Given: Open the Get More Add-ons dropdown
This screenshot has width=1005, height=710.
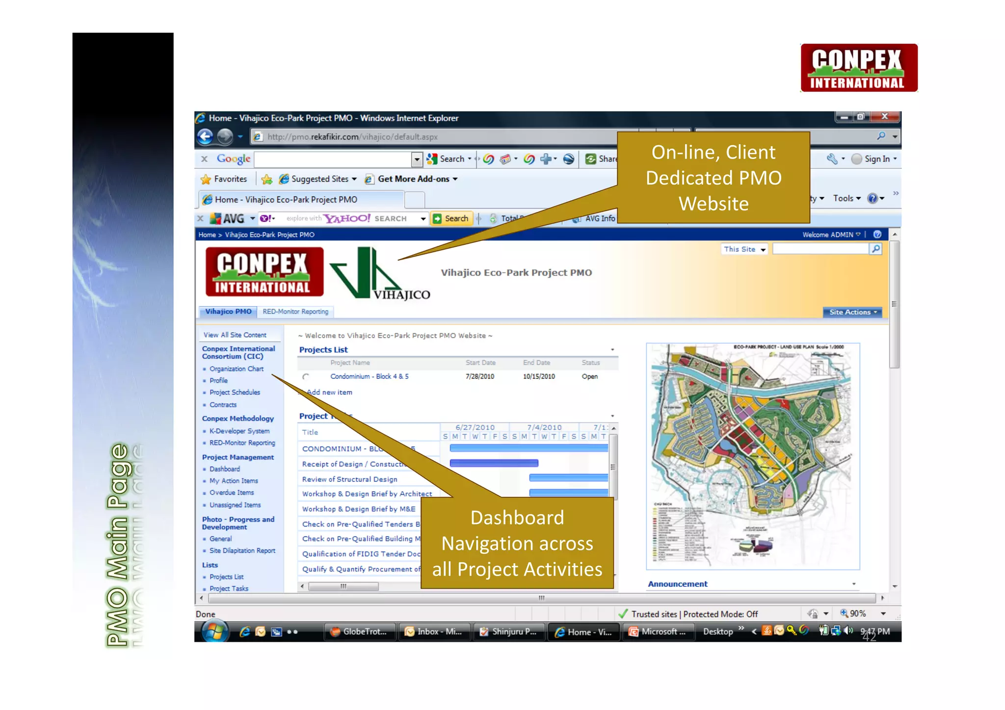Looking at the screenshot, I should [x=455, y=179].
